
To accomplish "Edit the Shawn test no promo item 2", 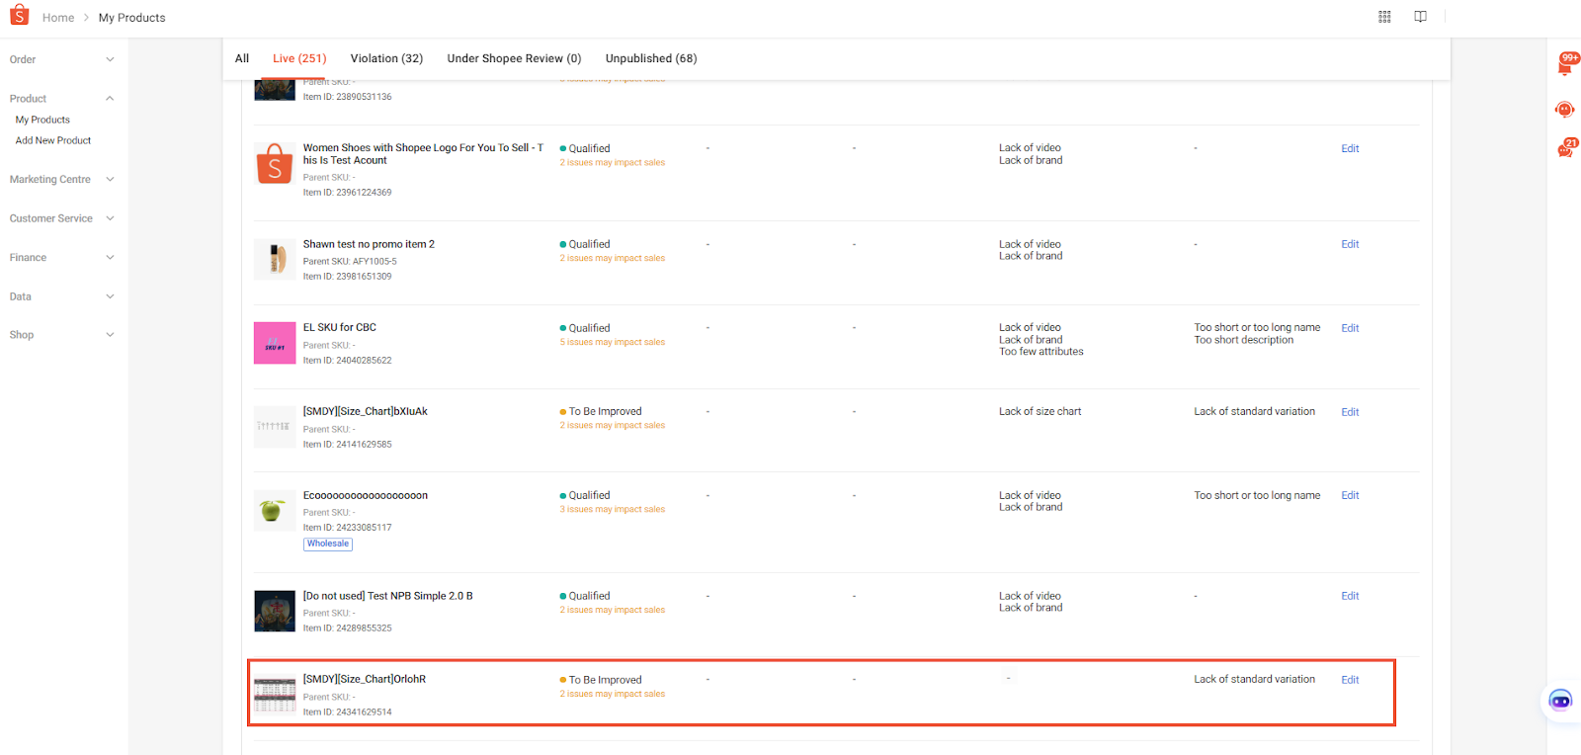I will pyautogui.click(x=1350, y=244).
